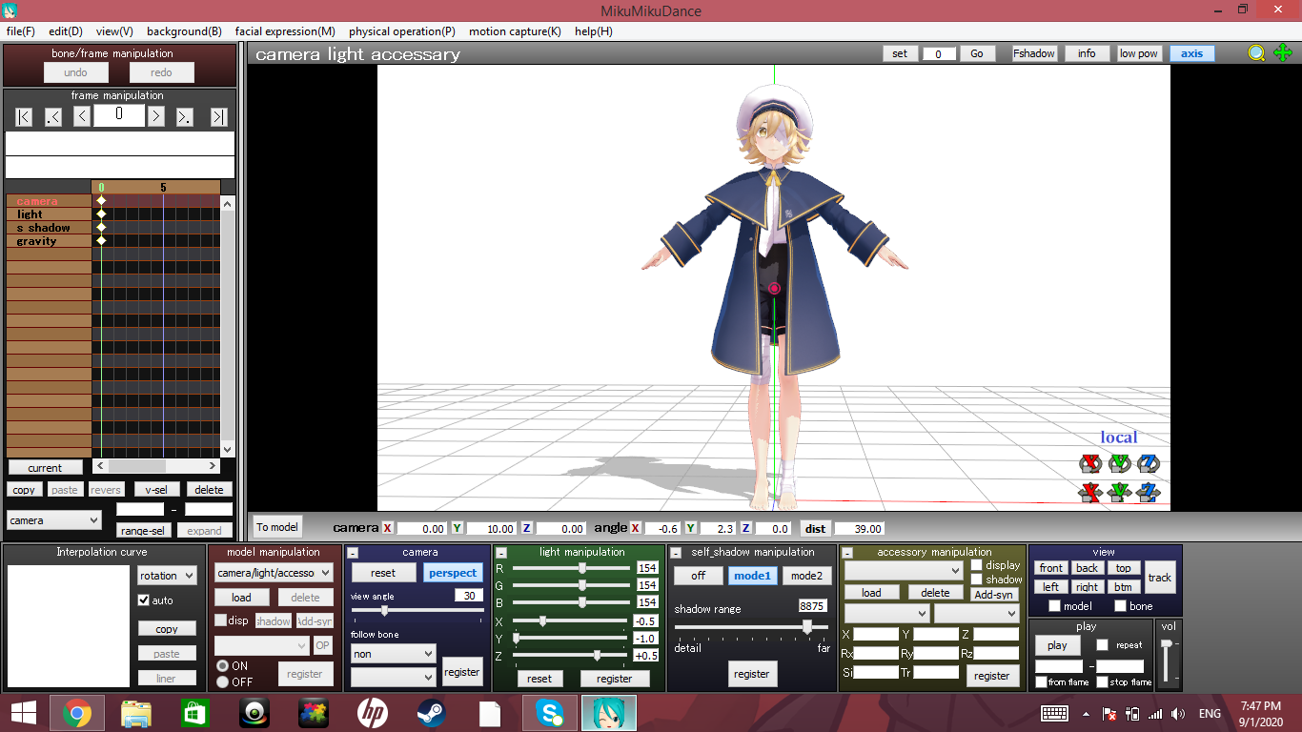Screen dimensions: 1302x732
Task: Open the facial expression(M) menu
Action: pos(285,31)
